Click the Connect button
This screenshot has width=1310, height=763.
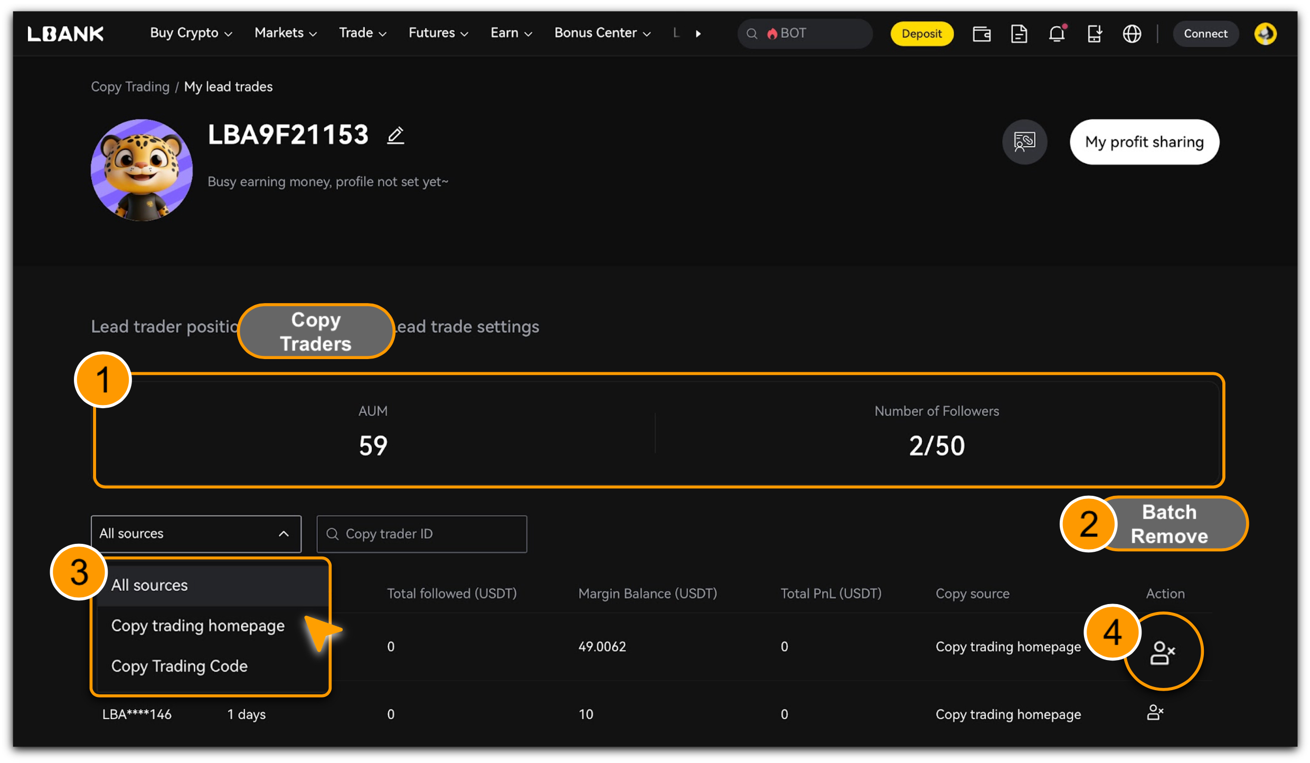tap(1205, 34)
